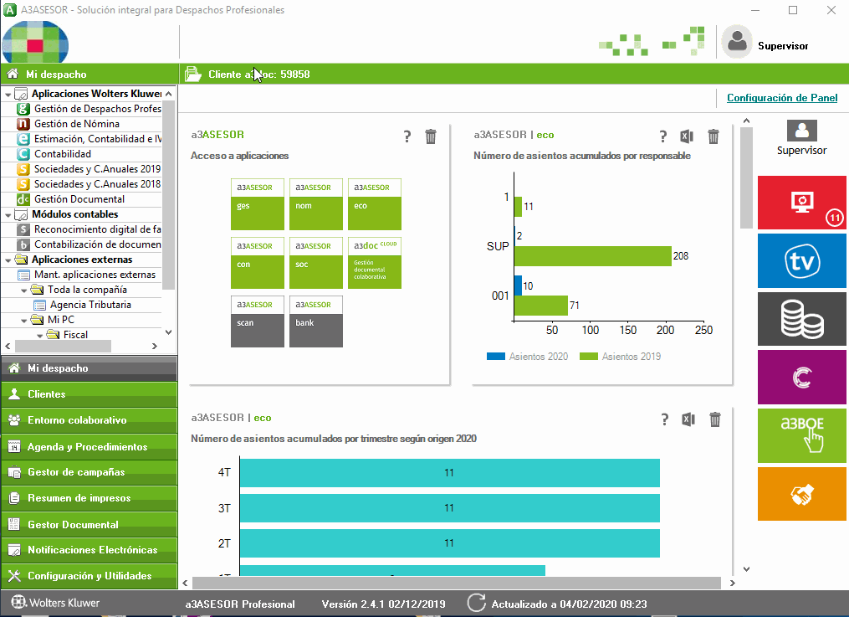Click the Supervisor user avatar in header
Viewport: 849px width, 617px height.
(737, 41)
